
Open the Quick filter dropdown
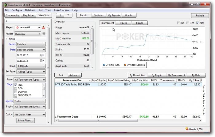(29, 115)
